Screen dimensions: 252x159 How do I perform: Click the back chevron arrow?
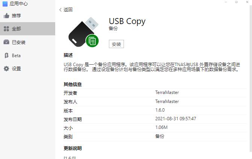click(60, 10)
